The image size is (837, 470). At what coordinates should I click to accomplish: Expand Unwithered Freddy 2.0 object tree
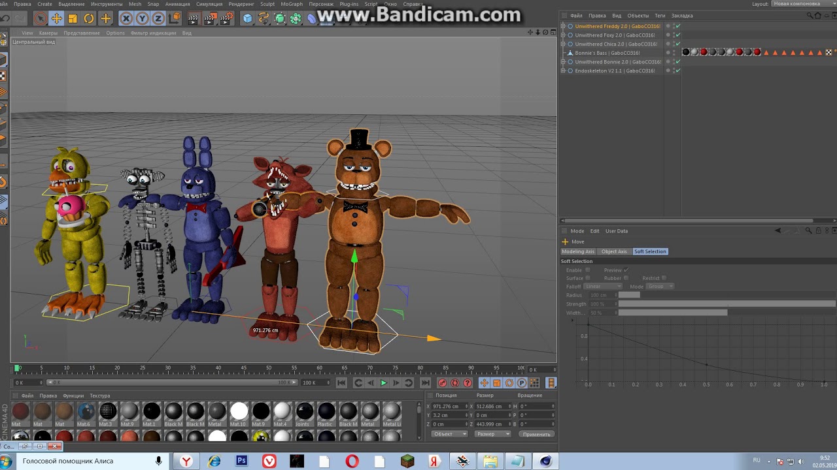pyautogui.click(x=563, y=26)
